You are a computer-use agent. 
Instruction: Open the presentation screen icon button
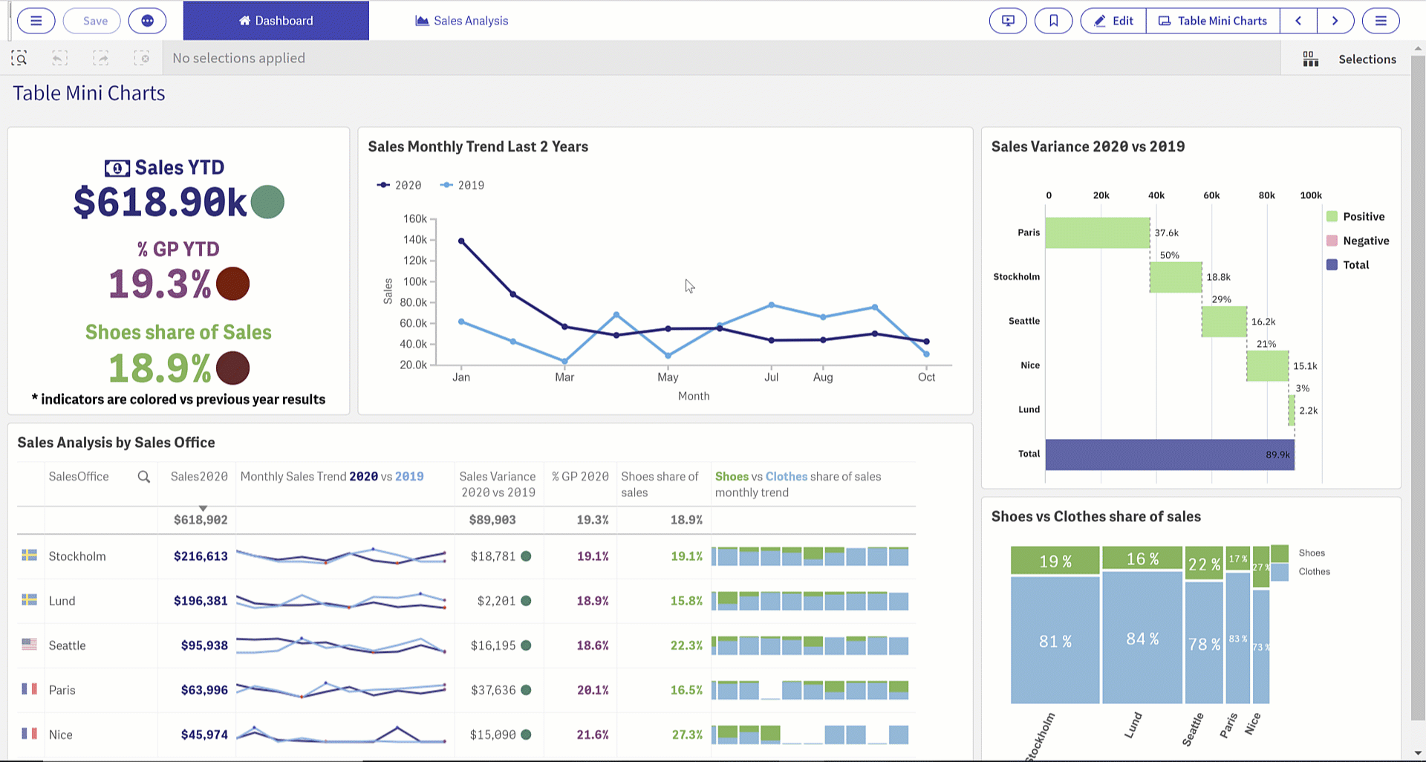tap(1008, 21)
